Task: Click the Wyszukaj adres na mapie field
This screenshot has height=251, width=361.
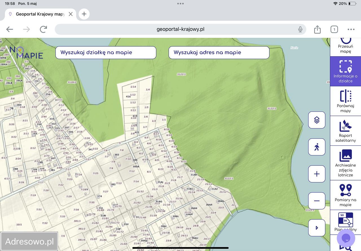Action: (219, 53)
